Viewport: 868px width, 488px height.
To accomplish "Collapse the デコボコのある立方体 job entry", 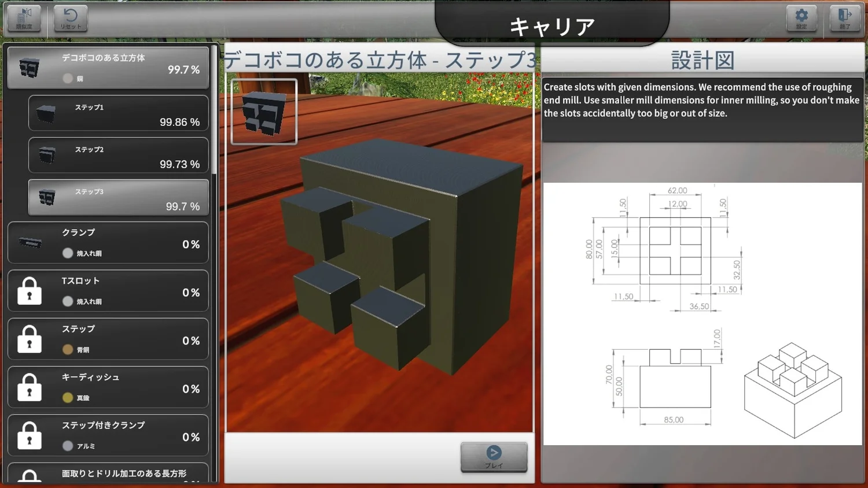I will pos(108,68).
